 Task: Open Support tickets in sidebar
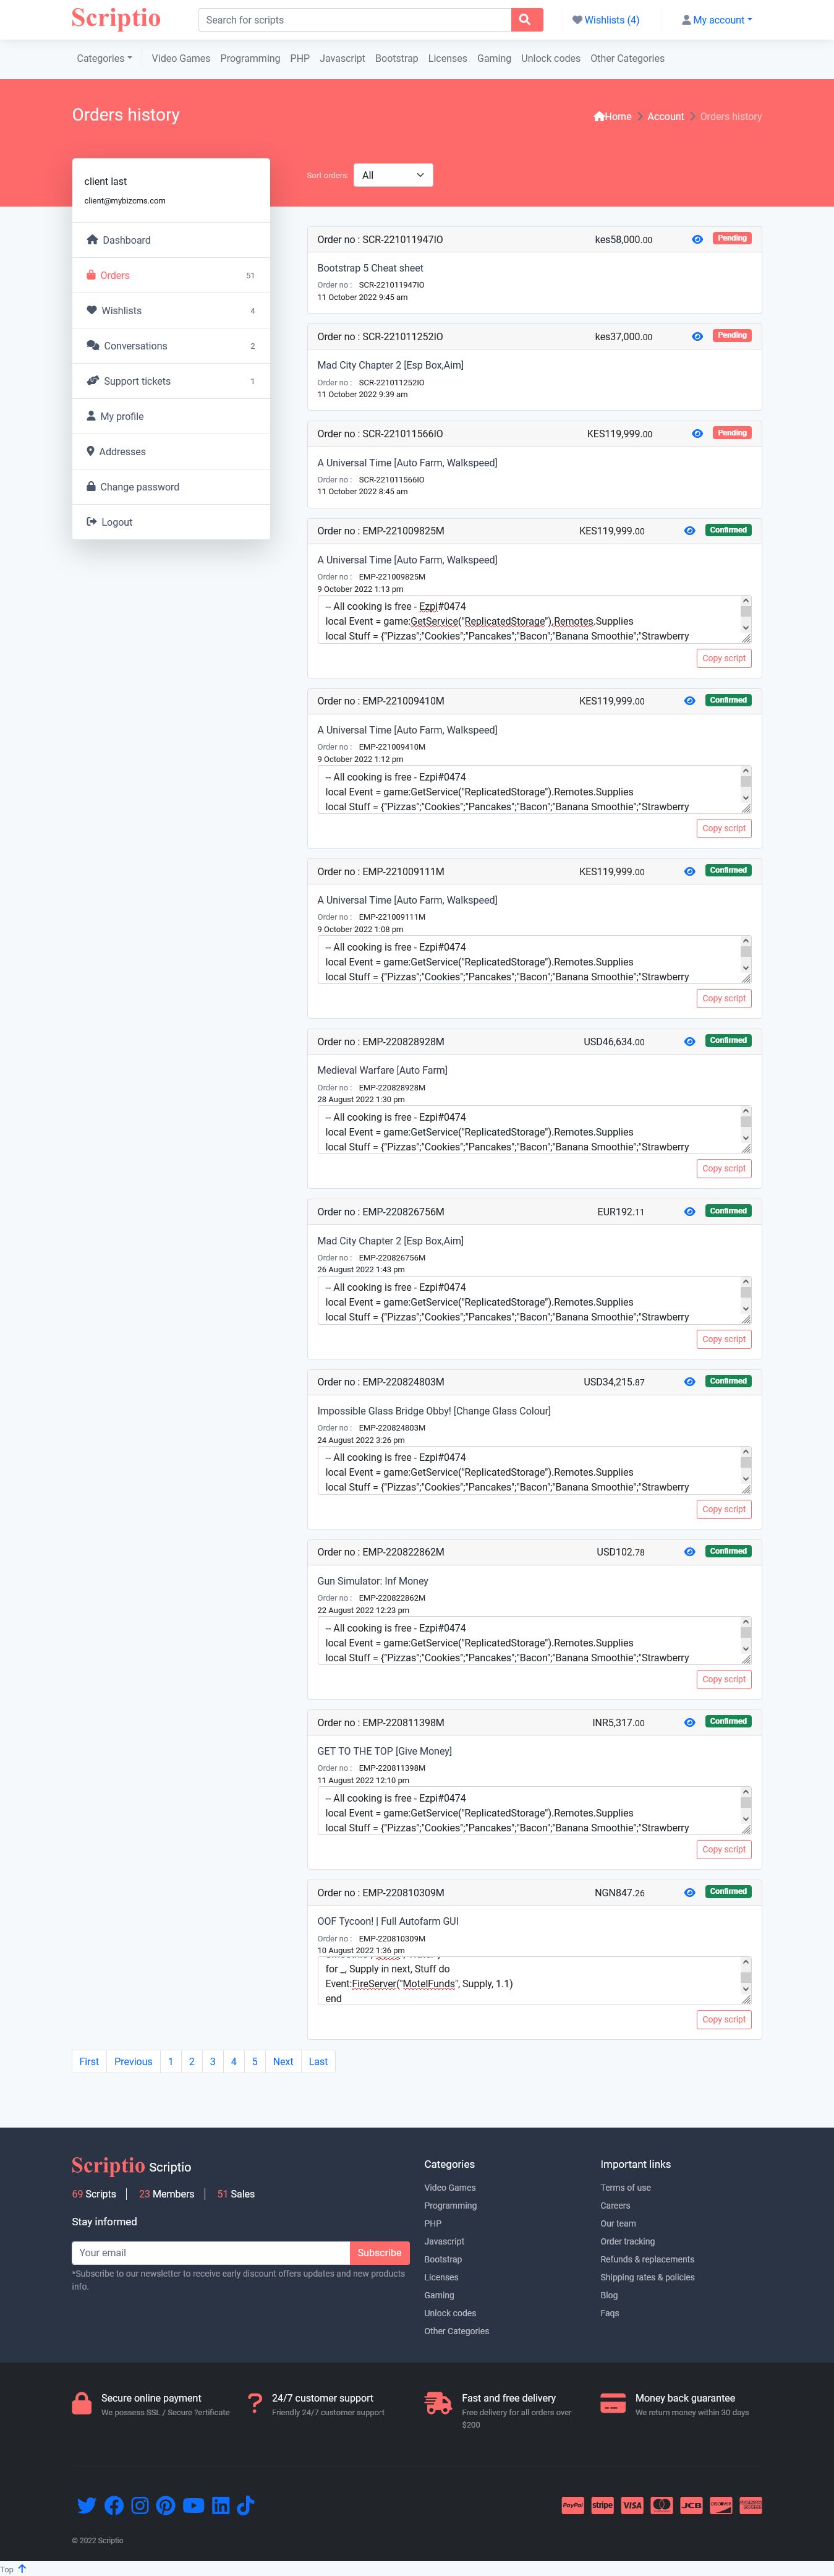tap(137, 381)
